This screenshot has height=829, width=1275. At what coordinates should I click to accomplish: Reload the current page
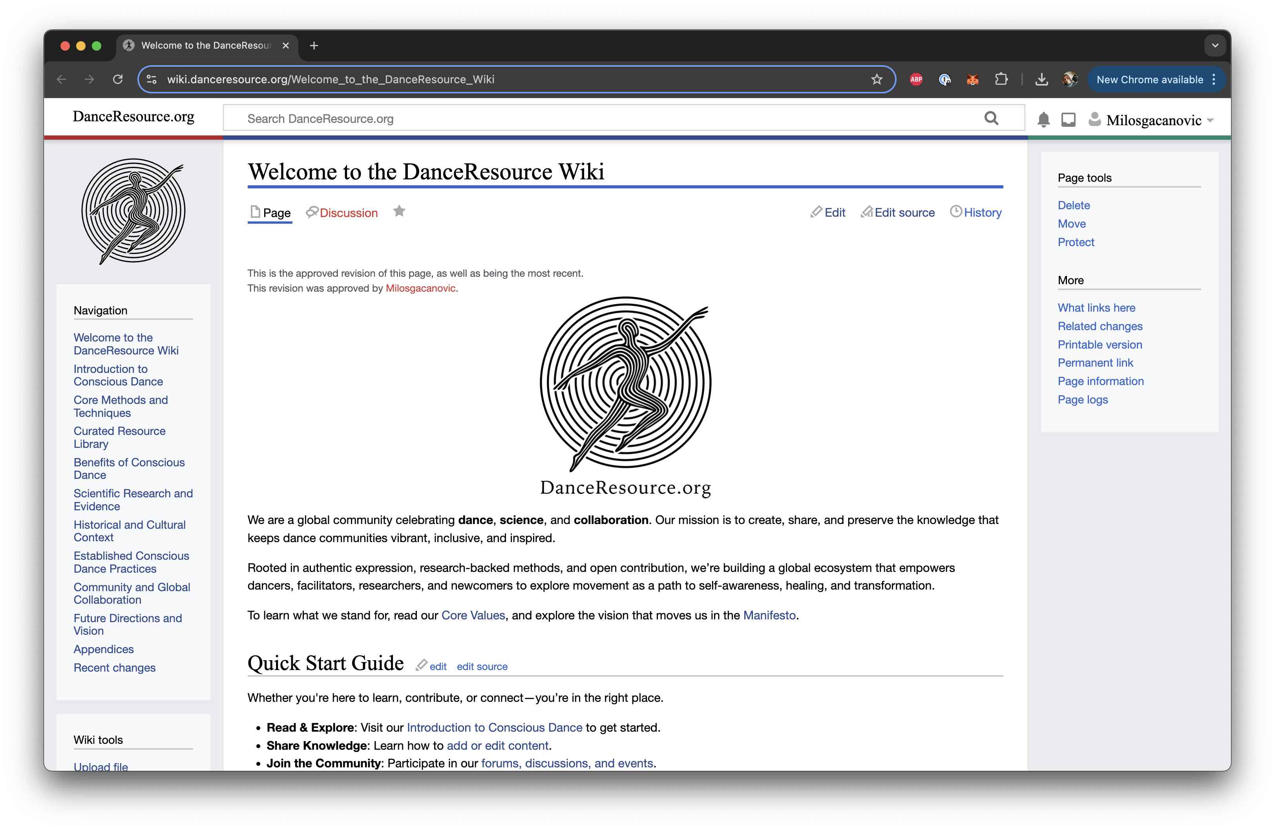tap(118, 79)
